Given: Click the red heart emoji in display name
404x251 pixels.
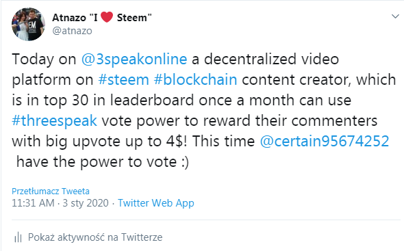Looking at the screenshot, I should coord(107,17).
